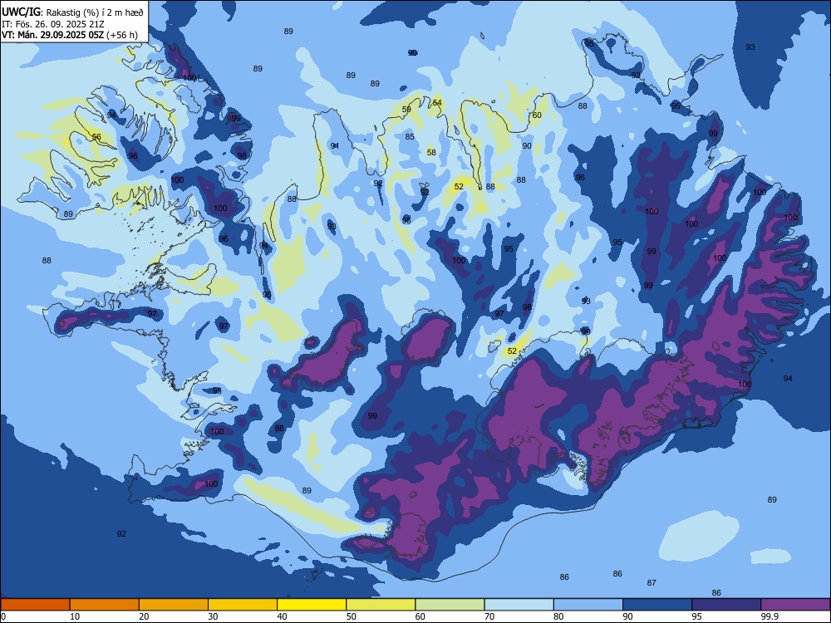Screen dimensions: 831x623
Task: Click the legend tick label '80'
Action: (558, 616)
